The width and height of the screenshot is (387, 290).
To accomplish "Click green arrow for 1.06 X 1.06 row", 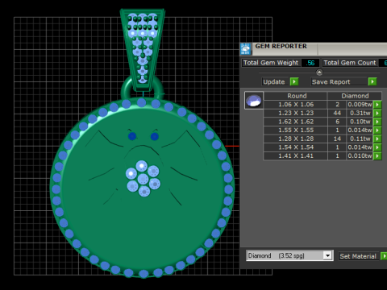I will coord(377,105).
